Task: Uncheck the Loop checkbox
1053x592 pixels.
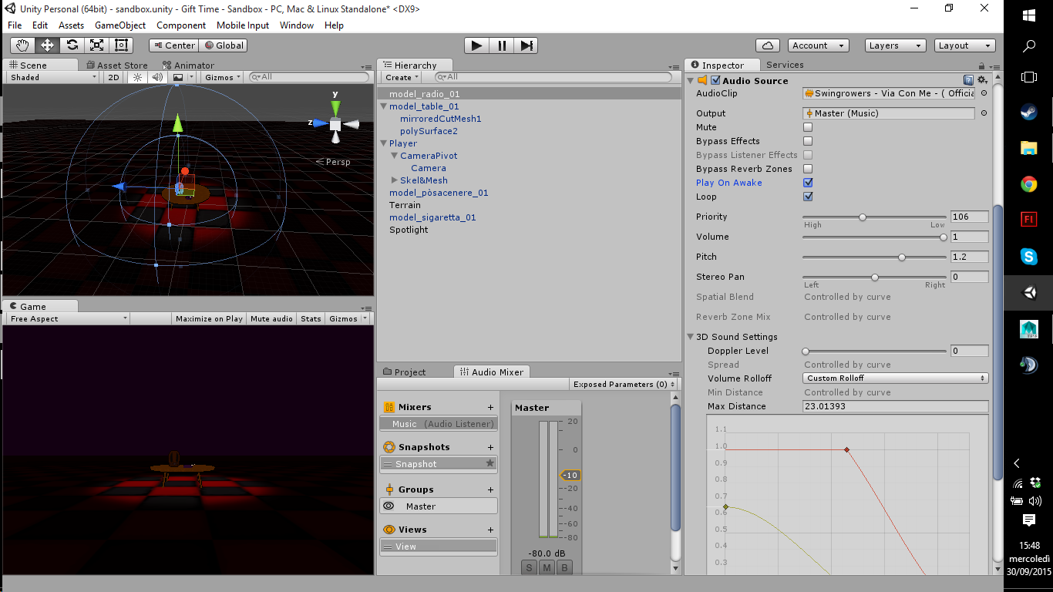Action: tap(808, 197)
